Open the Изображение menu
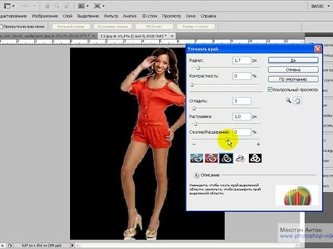Image resolution: width=333 pixels, height=249 pixels. click(44, 16)
